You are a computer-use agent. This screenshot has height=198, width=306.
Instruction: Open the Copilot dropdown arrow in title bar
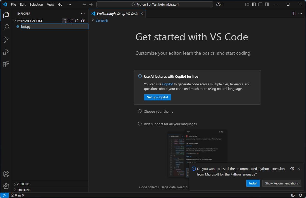coord(223,4)
